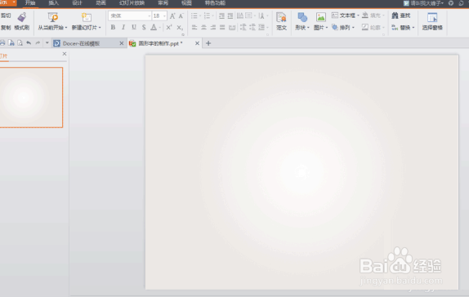The width and height of the screenshot is (469, 297).
Task: Click the Arrange (排列) icon
Action: point(335,28)
